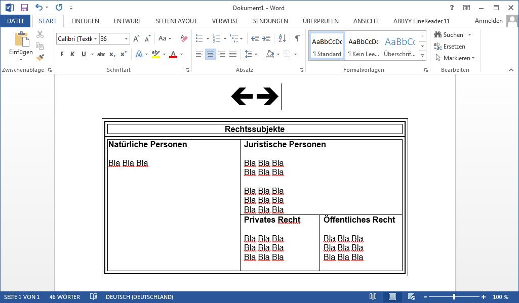Toggle underline formatting

pos(84,54)
